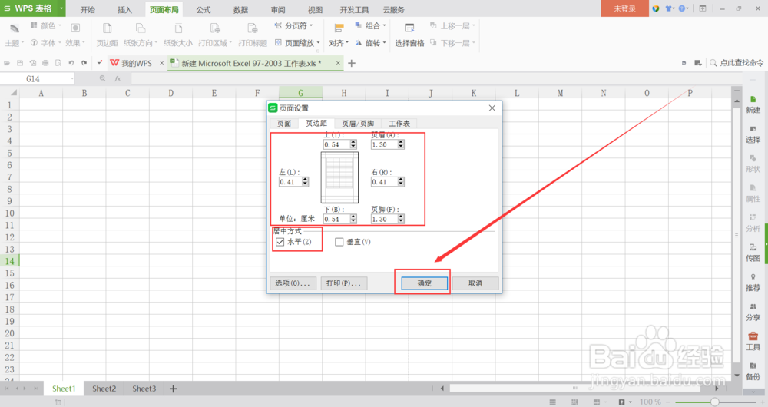Open the 页面缩放 page scaling dropdown
Image resolution: width=768 pixels, height=407 pixels.
point(297,43)
